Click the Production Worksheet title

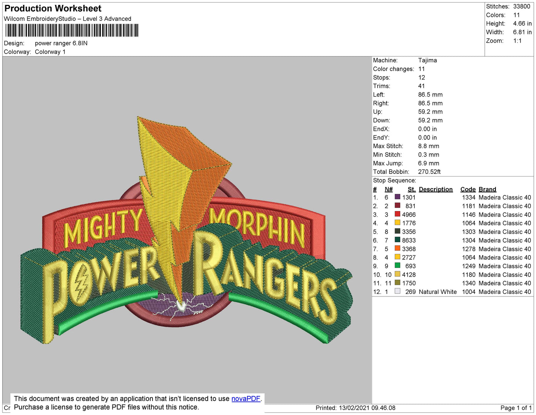pyautogui.click(x=53, y=9)
